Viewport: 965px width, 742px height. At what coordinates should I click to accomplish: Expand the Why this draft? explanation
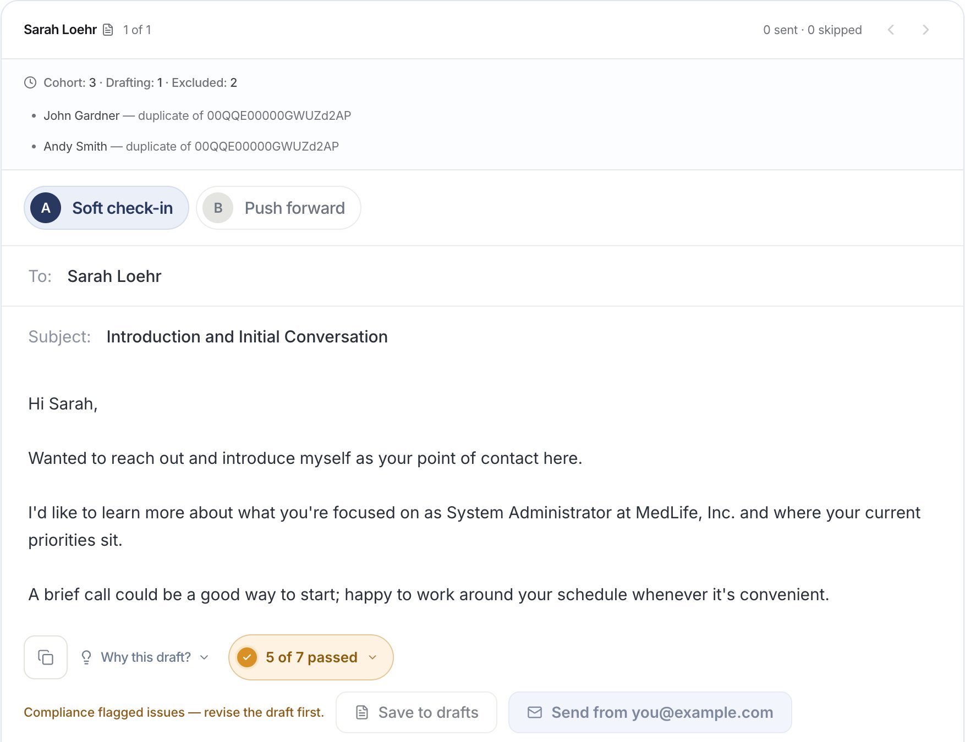click(x=145, y=657)
